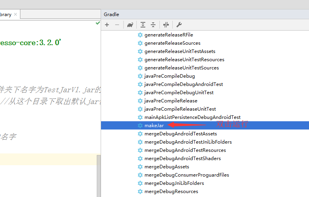
Task: Collapse all items in Gradle tree
Action: [x=153, y=25]
